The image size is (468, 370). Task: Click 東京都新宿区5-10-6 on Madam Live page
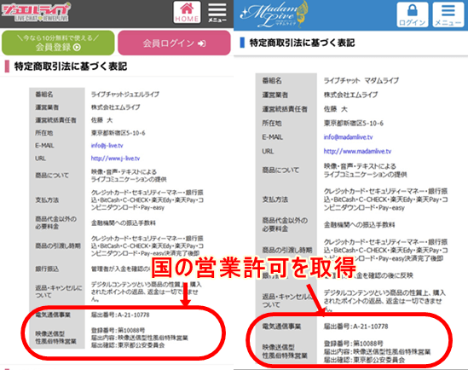pos(354,124)
